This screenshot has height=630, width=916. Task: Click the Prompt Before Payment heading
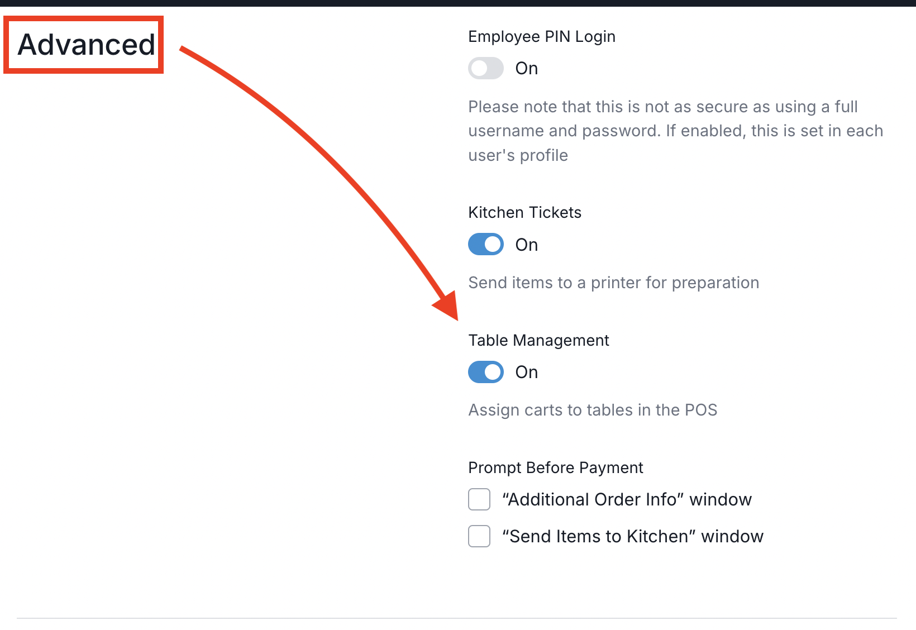(x=556, y=467)
